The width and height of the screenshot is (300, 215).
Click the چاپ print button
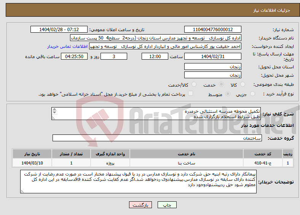tap(167, 205)
